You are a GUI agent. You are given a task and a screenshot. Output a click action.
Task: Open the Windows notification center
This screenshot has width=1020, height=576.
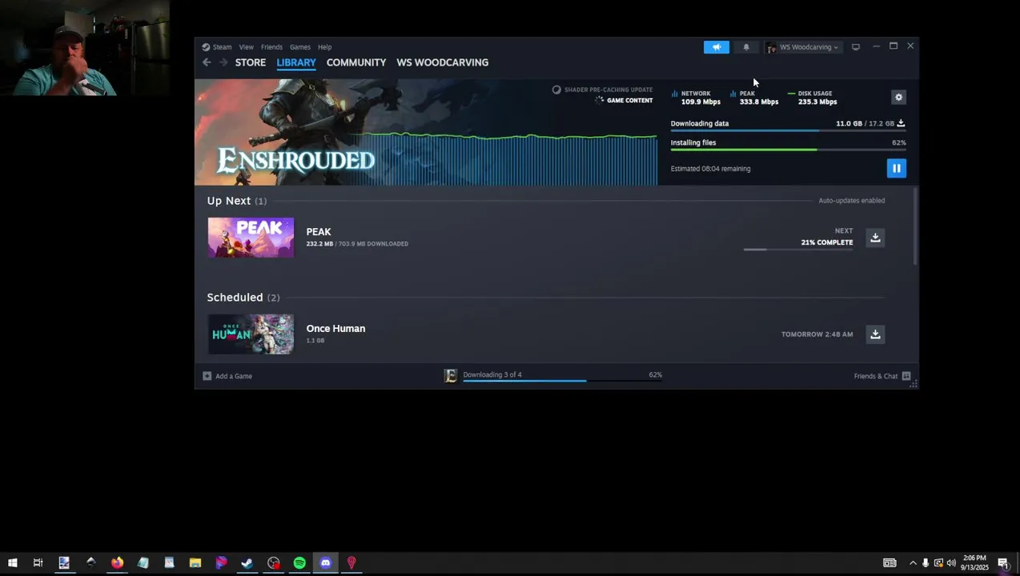tap(1003, 563)
